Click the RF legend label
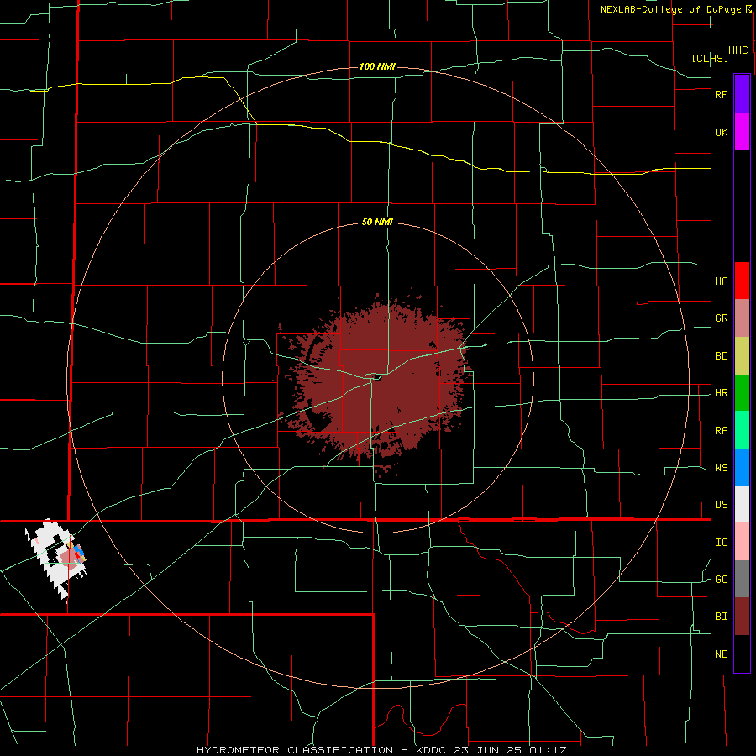Screen dimensions: 756x756 (x=721, y=94)
